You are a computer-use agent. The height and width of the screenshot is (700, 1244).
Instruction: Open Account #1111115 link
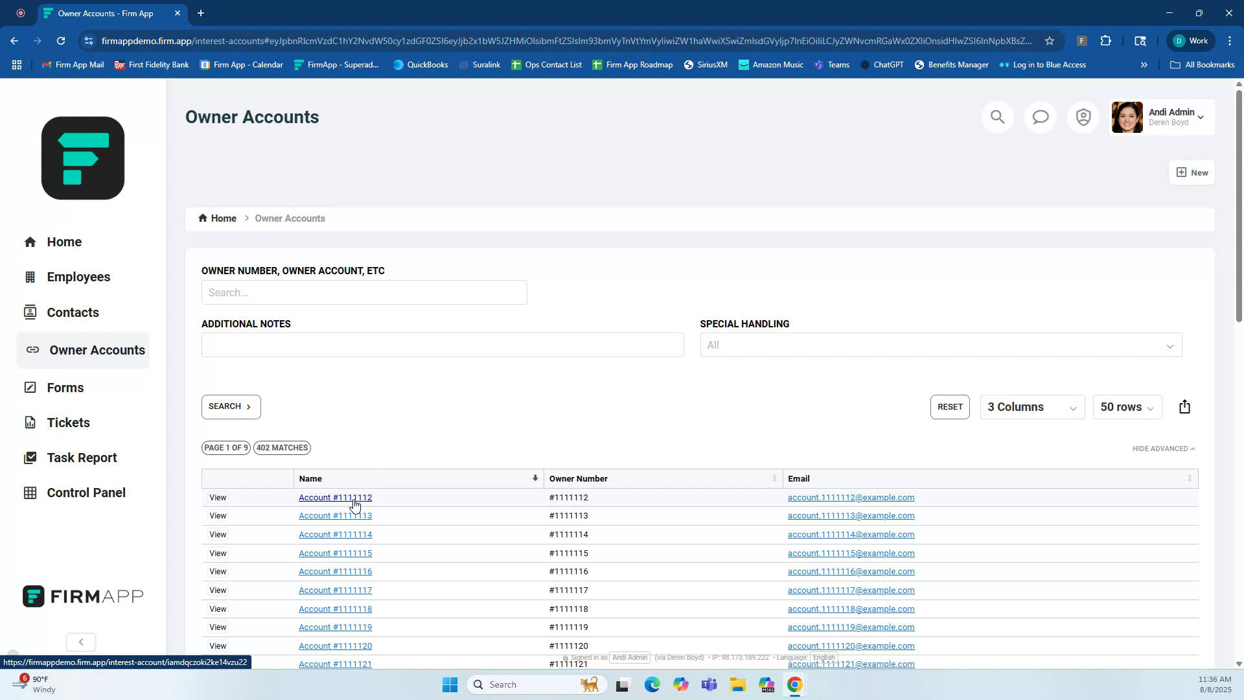click(335, 553)
